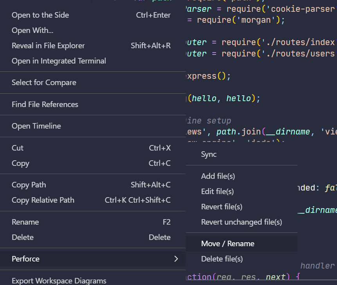The height and width of the screenshot is (285, 337).
Task: Click path.join(__dirname code text
Action: pyautogui.click(x=263, y=131)
